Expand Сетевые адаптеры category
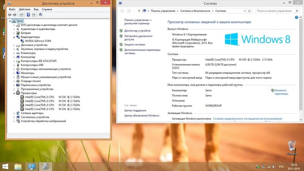Viewport: 304px width, 171px height. tap(14, 113)
